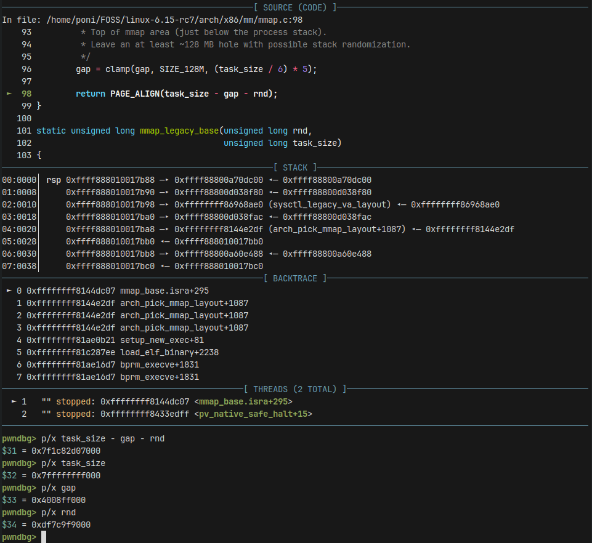Click the empty pwndbg prompt cursor
Screen dimensions: 592x543
tap(43, 537)
